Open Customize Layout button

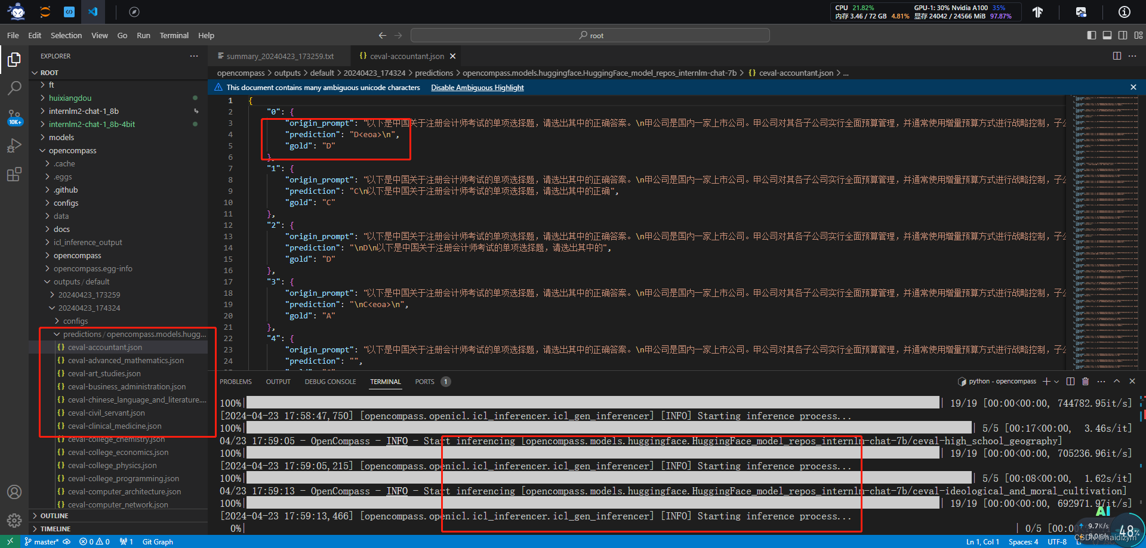(x=1138, y=35)
